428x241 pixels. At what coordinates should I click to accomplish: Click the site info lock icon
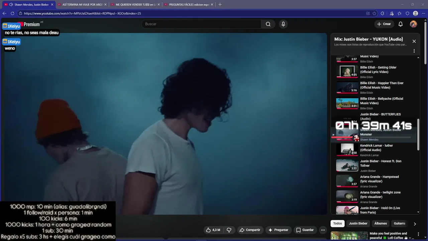(x=20, y=13)
